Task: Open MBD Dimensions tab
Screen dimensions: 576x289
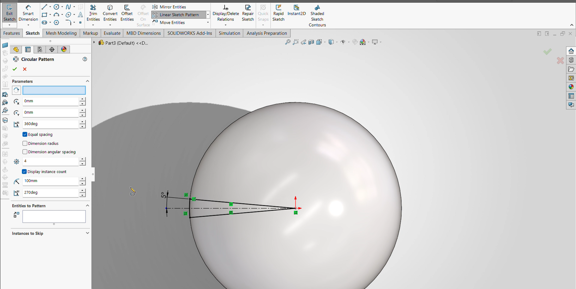Action: [x=144, y=33]
